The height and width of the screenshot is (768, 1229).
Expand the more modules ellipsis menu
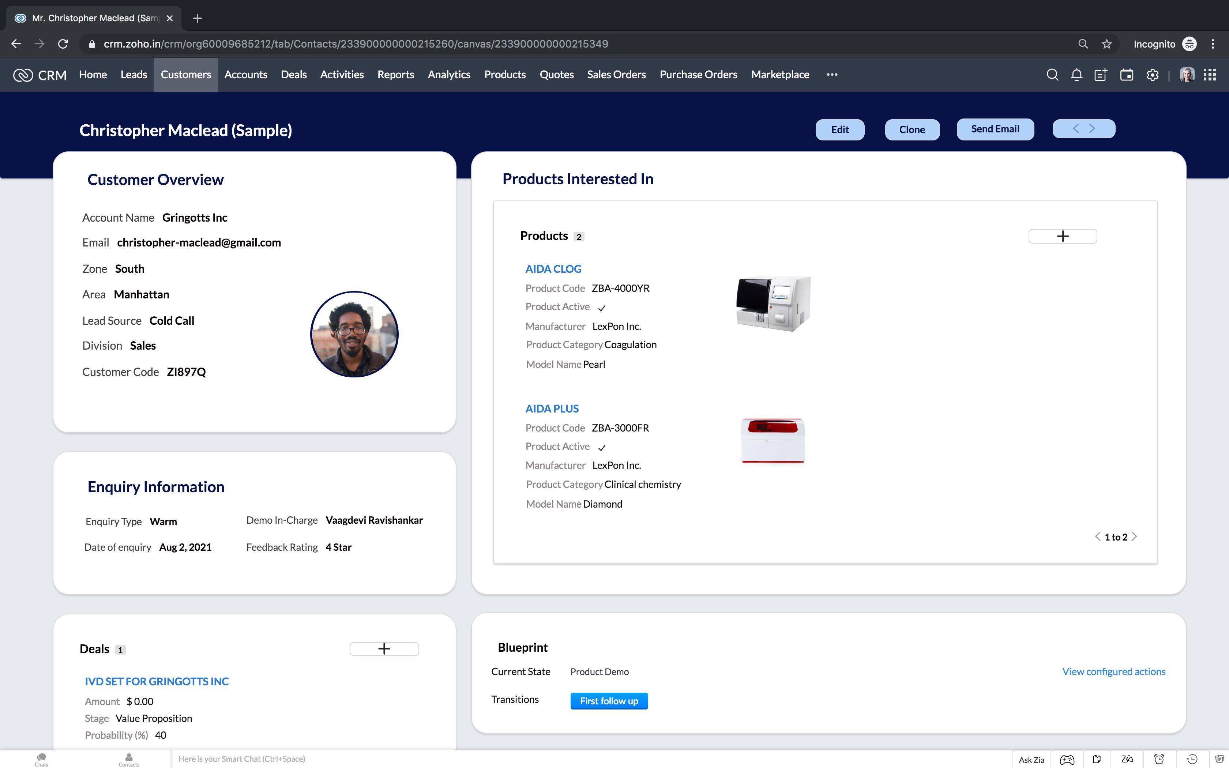[832, 75]
